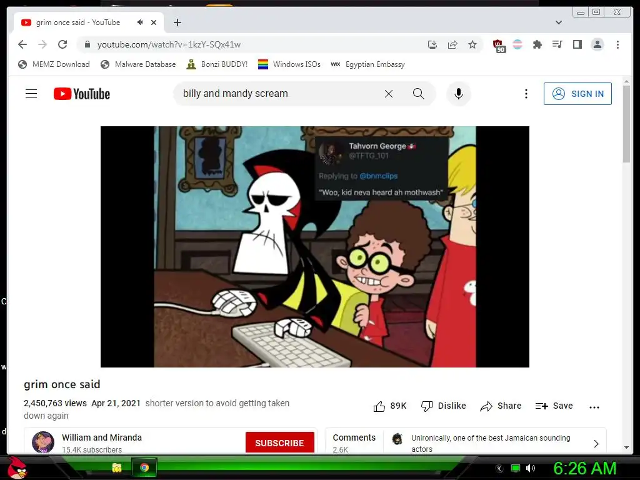Open the file explorer taskbar icon
This screenshot has width=640, height=480.
click(x=117, y=467)
